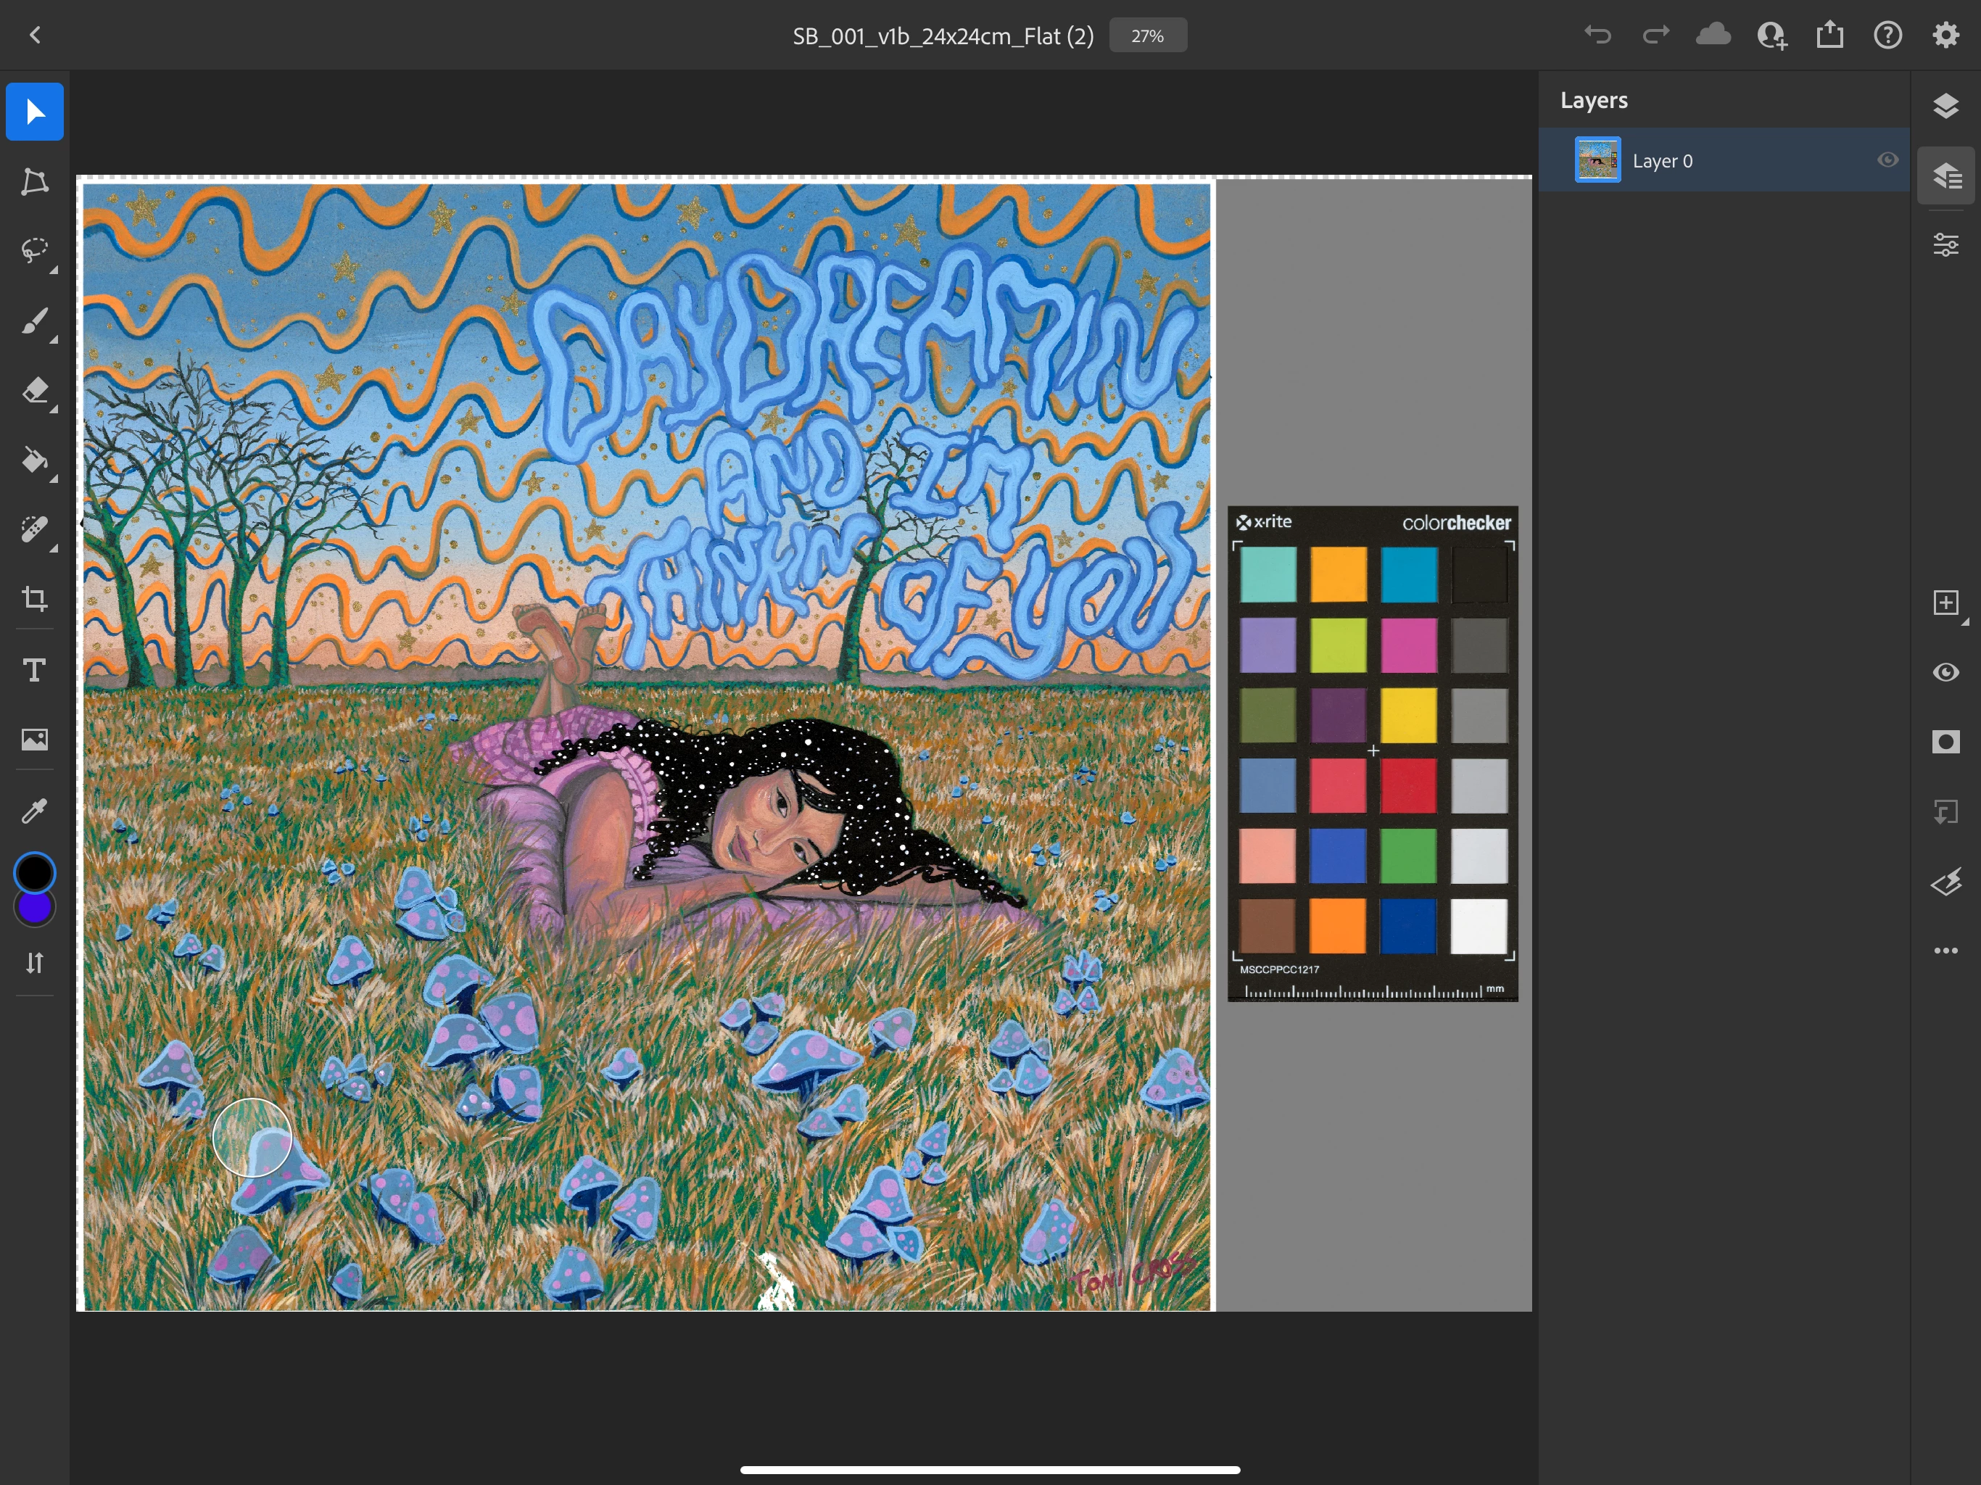Select the Transform tool
This screenshot has height=1485, width=1981.
34,182
